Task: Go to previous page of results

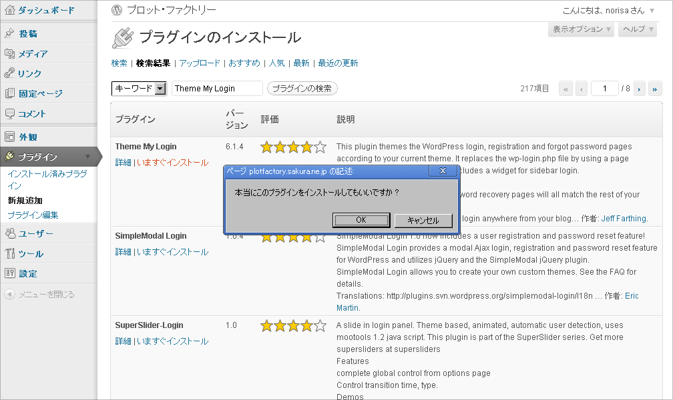Action: [582, 89]
